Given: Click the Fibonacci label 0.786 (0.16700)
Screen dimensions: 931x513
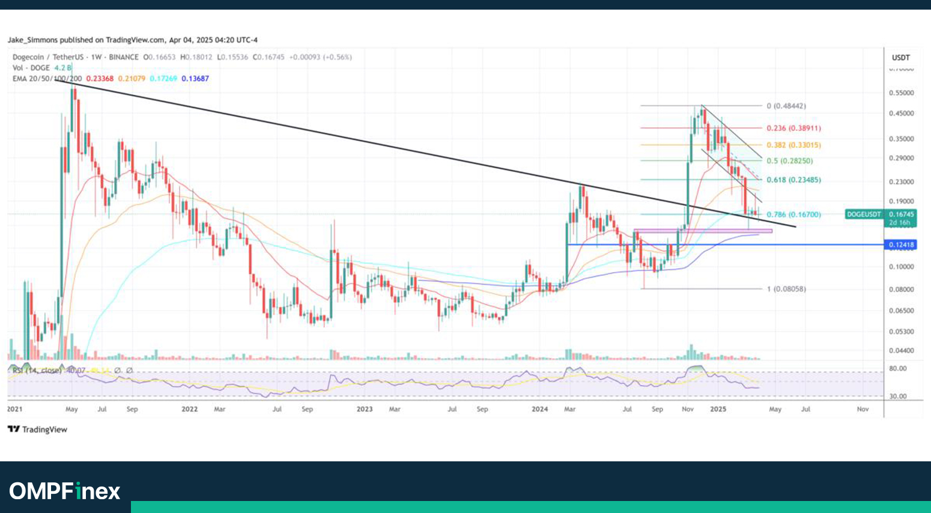Looking at the screenshot, I should (793, 214).
